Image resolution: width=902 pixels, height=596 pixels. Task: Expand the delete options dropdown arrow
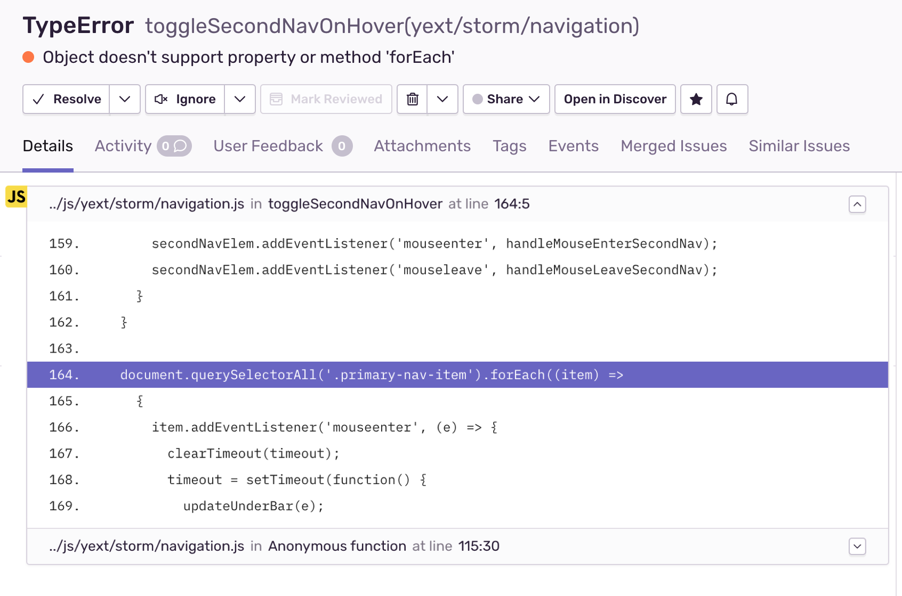coord(442,99)
